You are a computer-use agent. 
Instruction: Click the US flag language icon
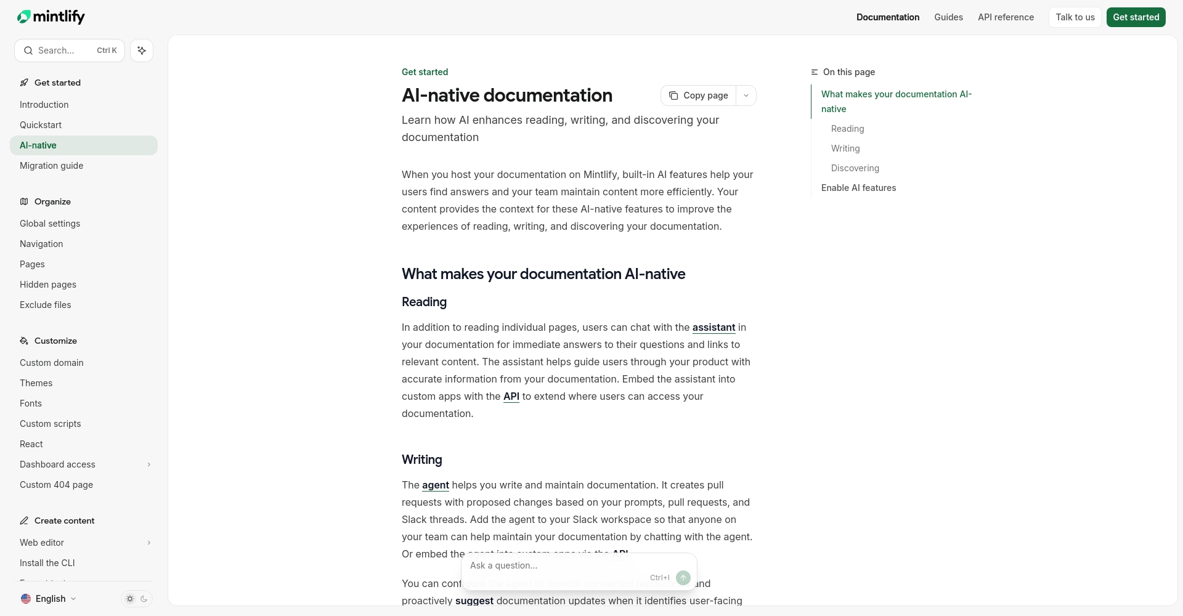click(26, 599)
